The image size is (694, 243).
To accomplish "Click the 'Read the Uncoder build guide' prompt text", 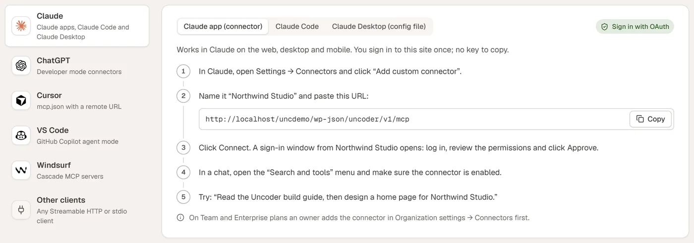I will [x=348, y=197].
